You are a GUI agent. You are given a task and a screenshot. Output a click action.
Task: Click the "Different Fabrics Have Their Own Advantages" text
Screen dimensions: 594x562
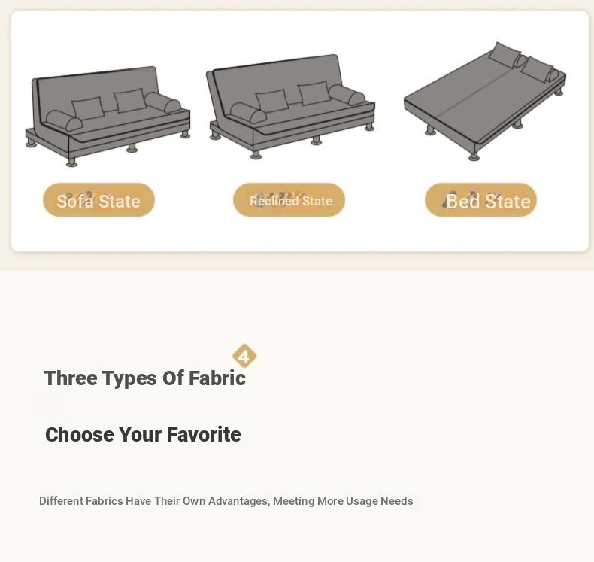tap(226, 501)
